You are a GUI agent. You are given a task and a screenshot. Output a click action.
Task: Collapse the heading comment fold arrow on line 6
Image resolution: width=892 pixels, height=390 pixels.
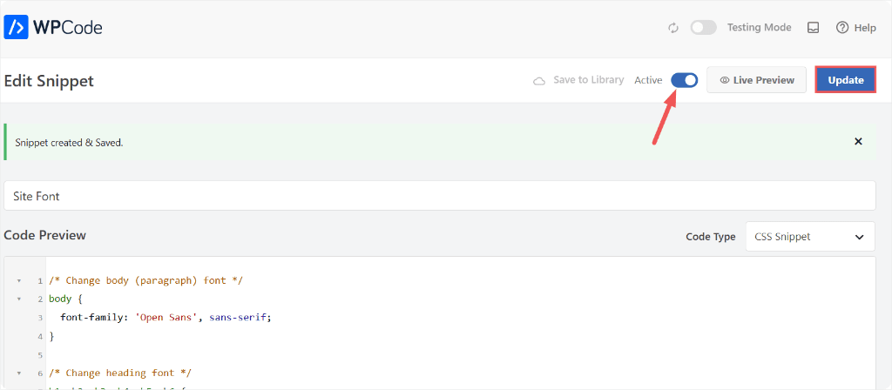coord(19,373)
